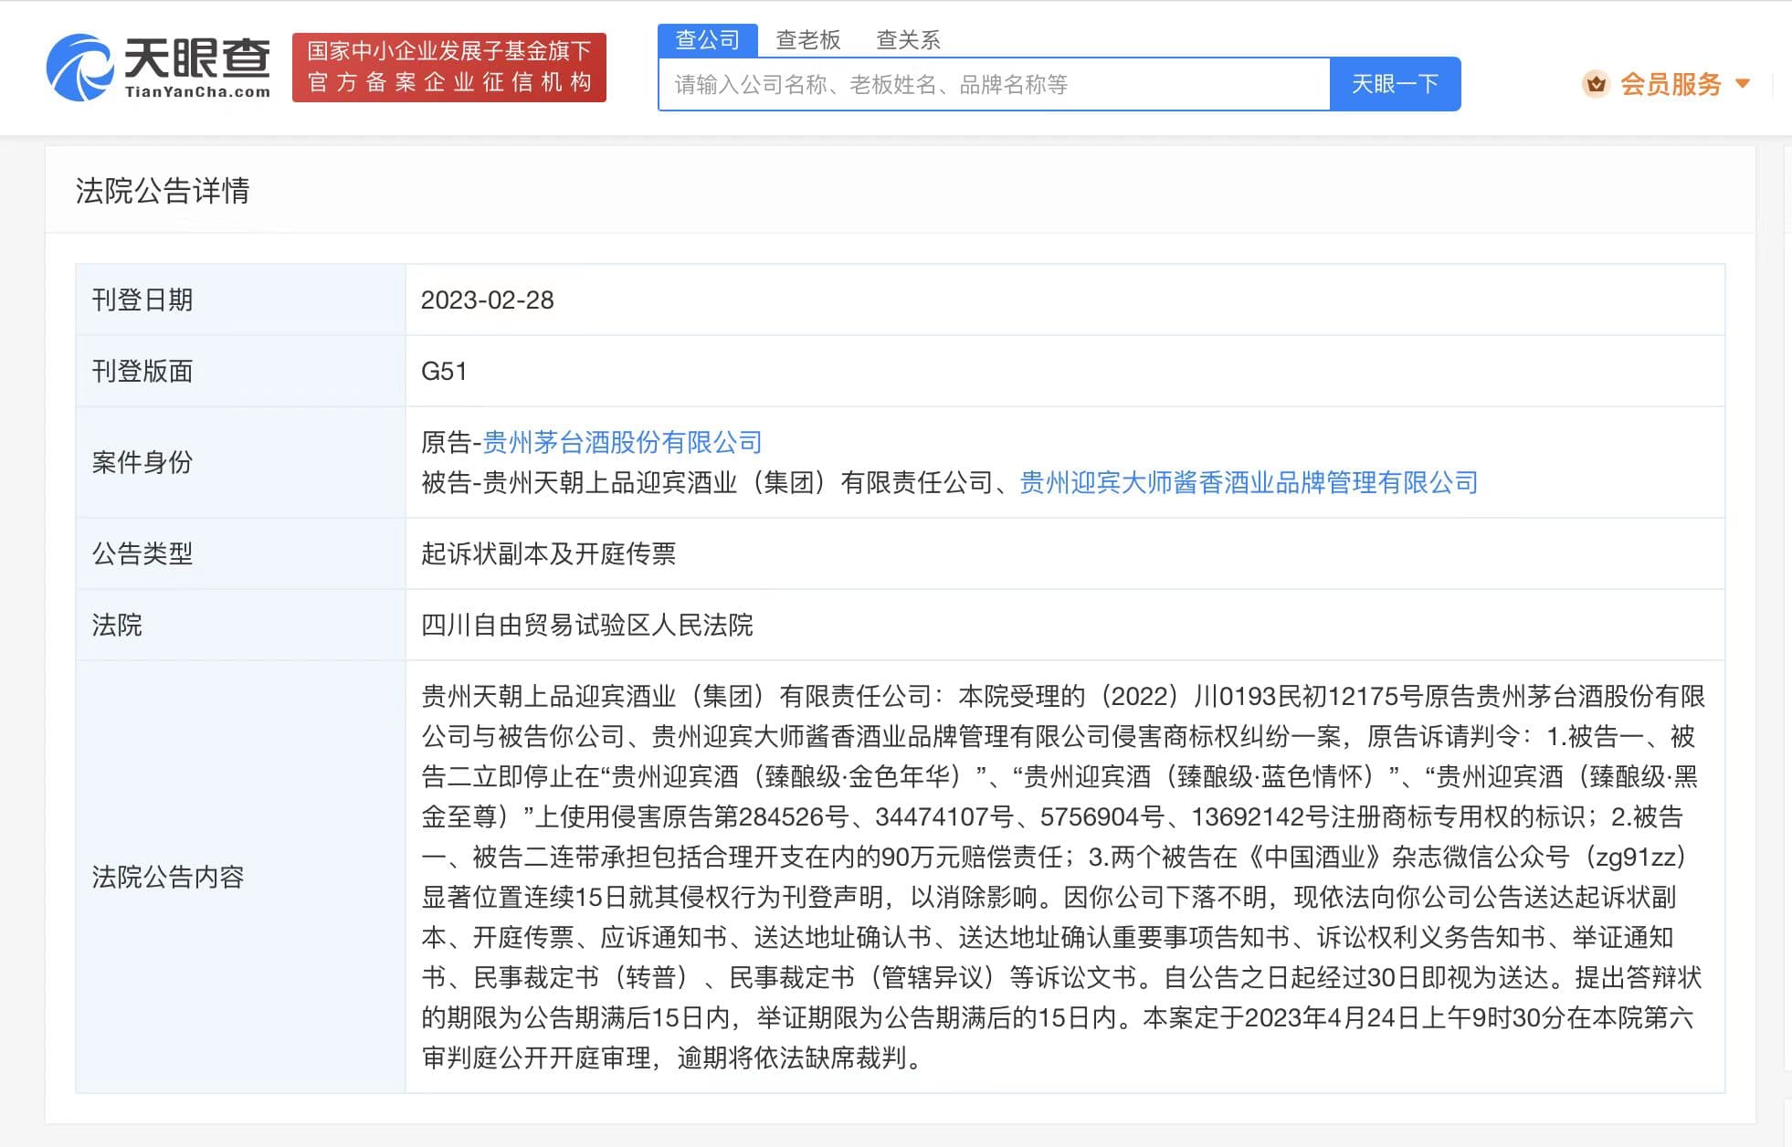The image size is (1792, 1147).
Task: Open the 贵州迎宾大师酱香酒业品牌管理有限公司 defendant link
Action: pyautogui.click(x=1248, y=483)
